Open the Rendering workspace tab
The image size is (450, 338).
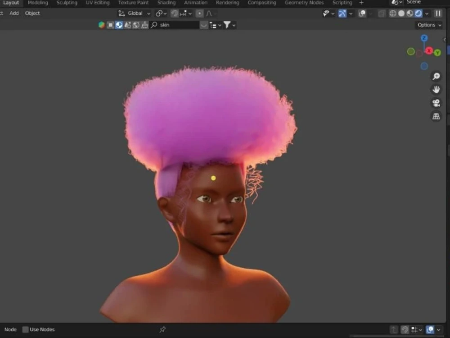click(x=228, y=3)
